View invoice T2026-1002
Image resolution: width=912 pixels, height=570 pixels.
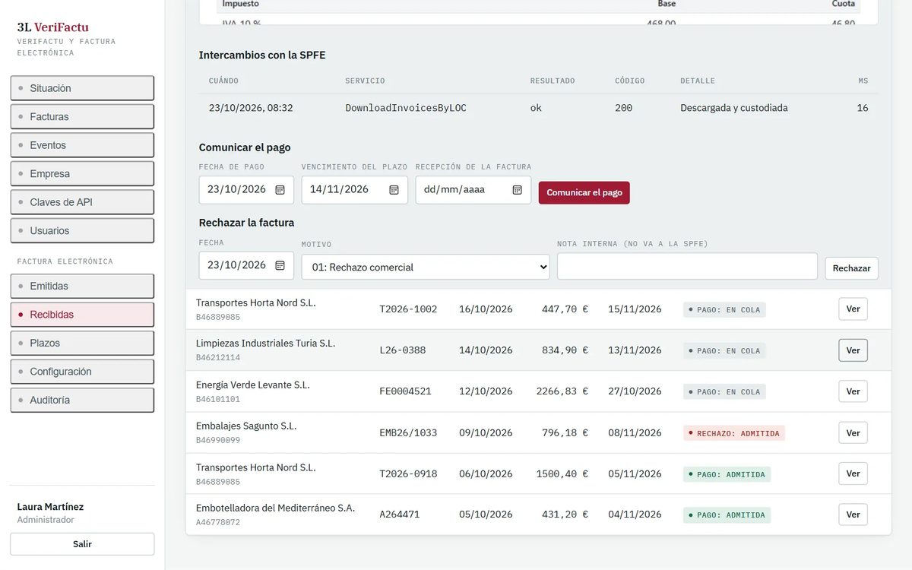[853, 309]
